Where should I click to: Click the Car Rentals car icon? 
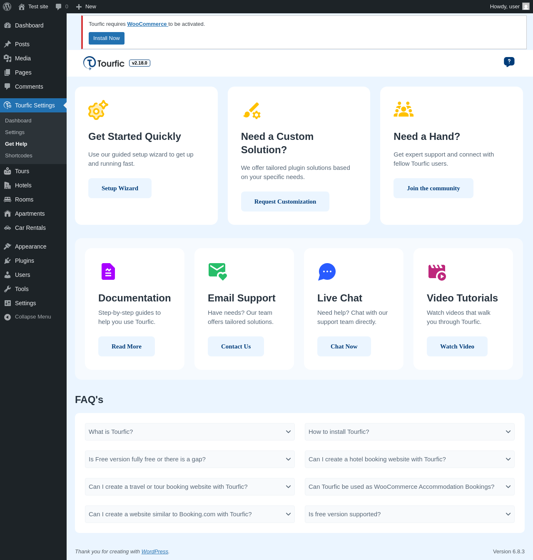coord(7,228)
